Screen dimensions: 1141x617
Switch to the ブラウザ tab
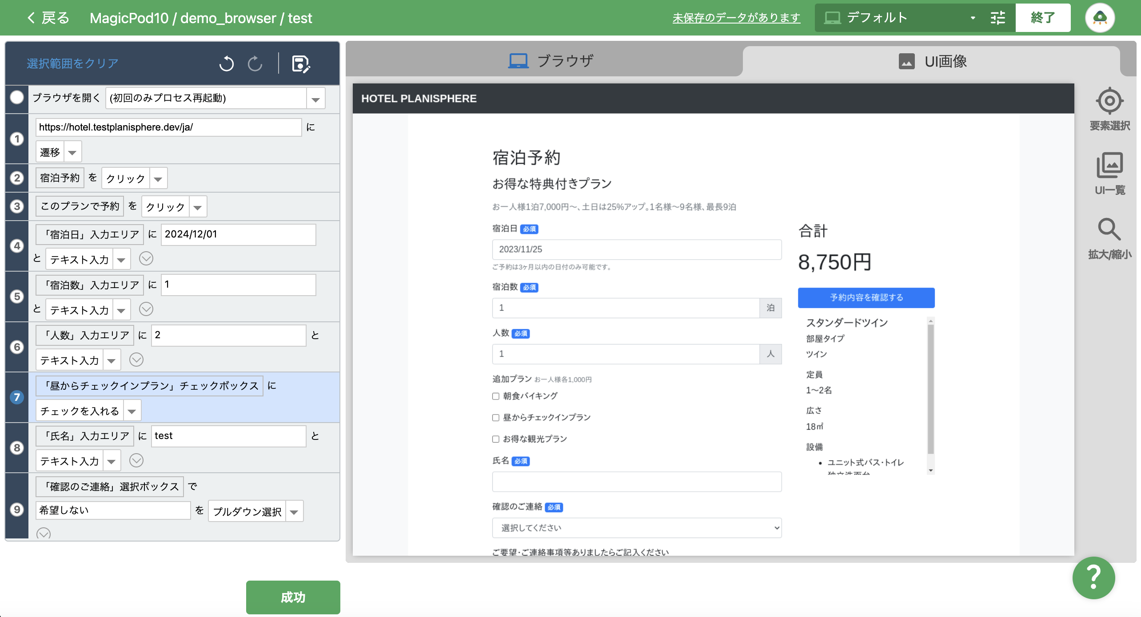551,61
